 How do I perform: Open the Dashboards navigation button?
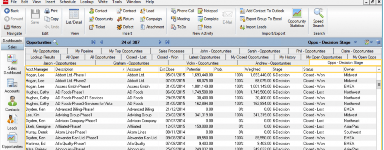(x=12, y=41)
